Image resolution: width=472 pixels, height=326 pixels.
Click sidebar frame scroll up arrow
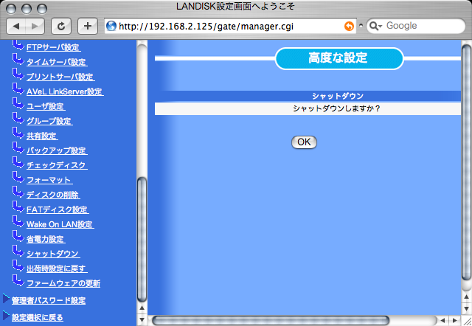[x=142, y=308]
